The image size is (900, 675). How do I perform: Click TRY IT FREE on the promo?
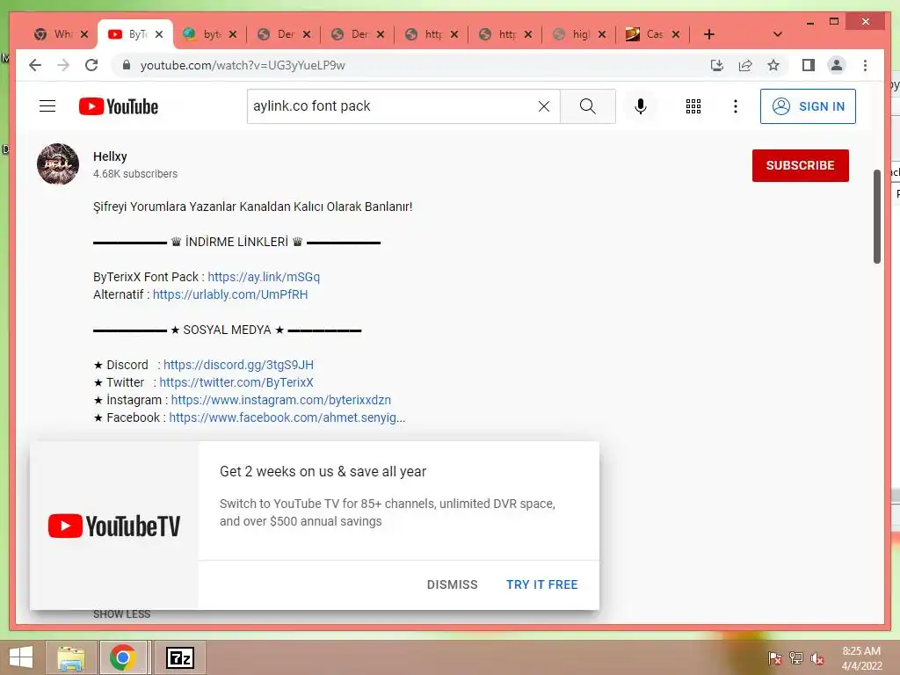[x=541, y=584]
